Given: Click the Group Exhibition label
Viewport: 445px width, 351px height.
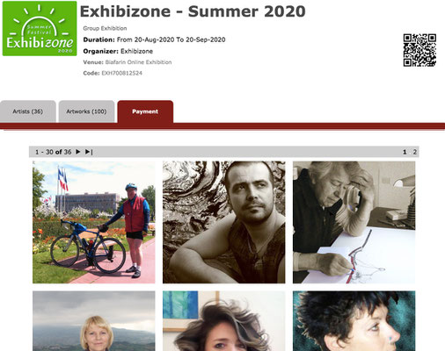Looking at the screenshot, I should [x=105, y=28].
